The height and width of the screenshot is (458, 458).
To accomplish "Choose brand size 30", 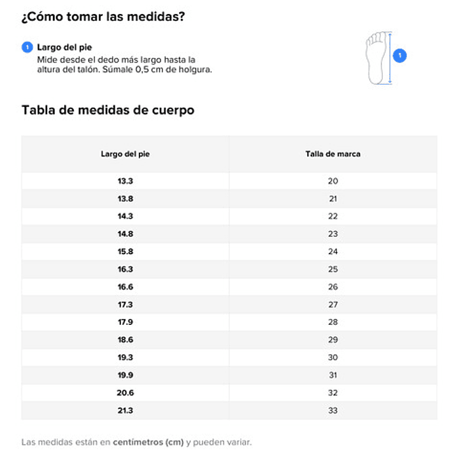I will (x=333, y=357).
